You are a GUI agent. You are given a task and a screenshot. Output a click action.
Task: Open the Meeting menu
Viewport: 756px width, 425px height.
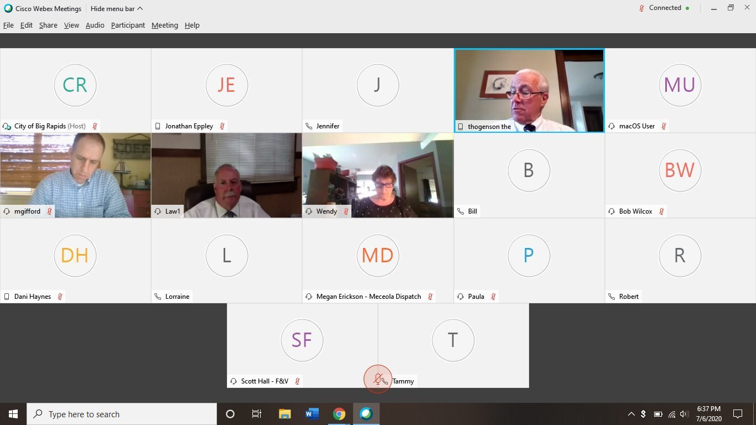165,25
